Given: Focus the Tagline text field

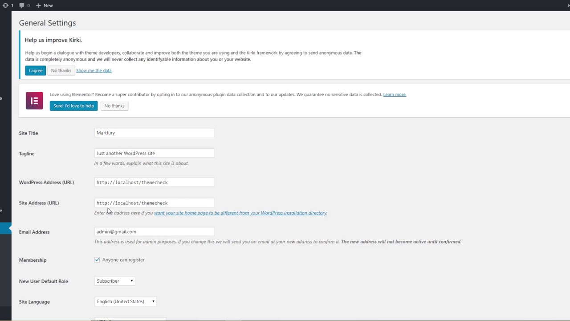Looking at the screenshot, I should point(154,153).
